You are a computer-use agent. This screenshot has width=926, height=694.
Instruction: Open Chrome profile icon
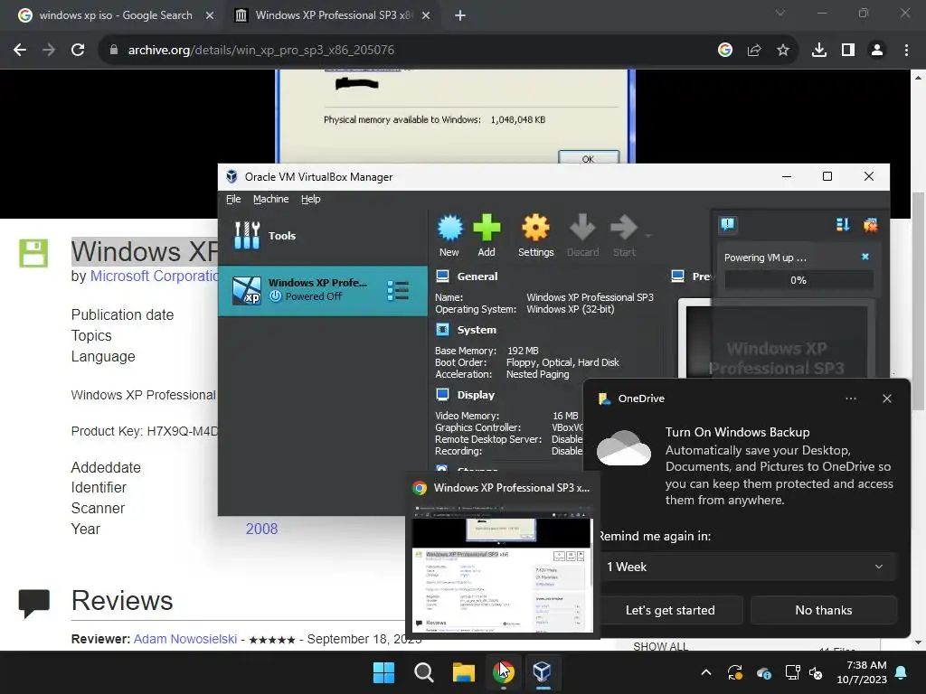[877, 51]
